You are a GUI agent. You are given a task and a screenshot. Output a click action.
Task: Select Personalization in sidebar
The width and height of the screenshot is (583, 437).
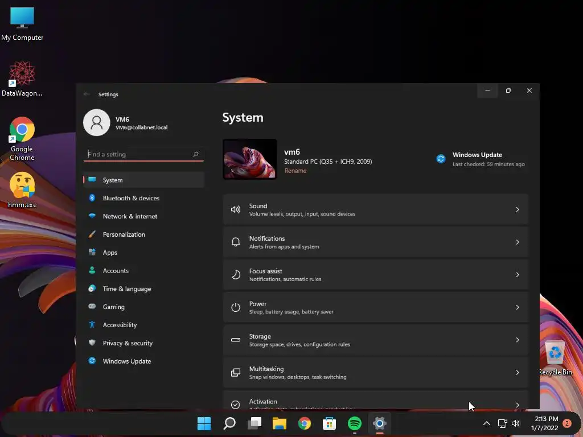point(144,234)
